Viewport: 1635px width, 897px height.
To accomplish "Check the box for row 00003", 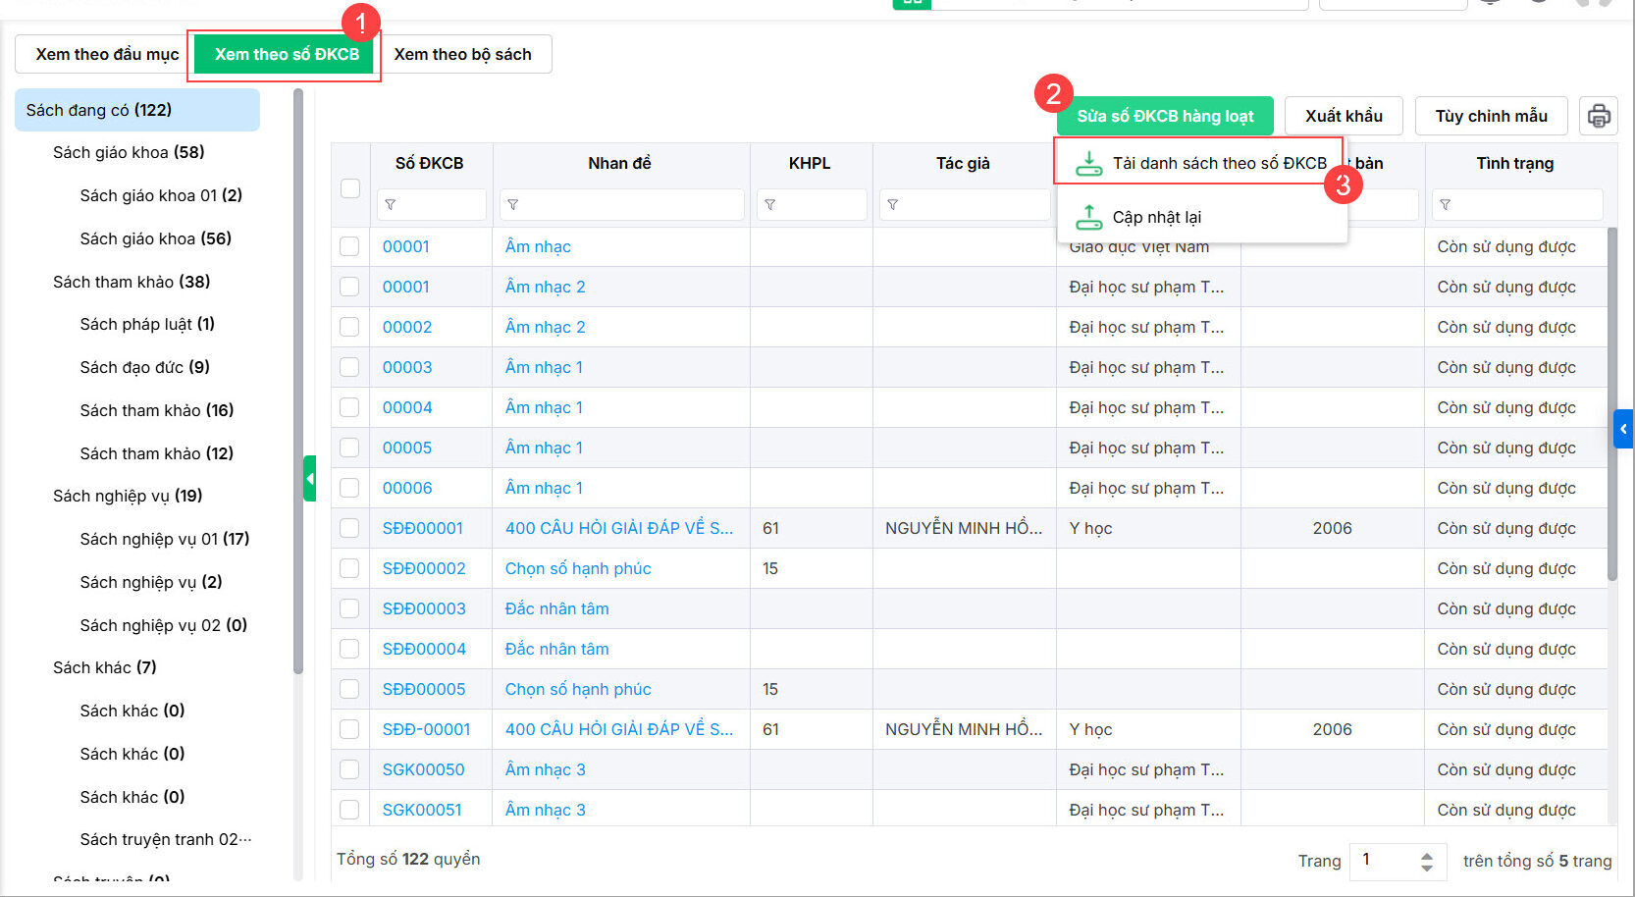I will [349, 367].
